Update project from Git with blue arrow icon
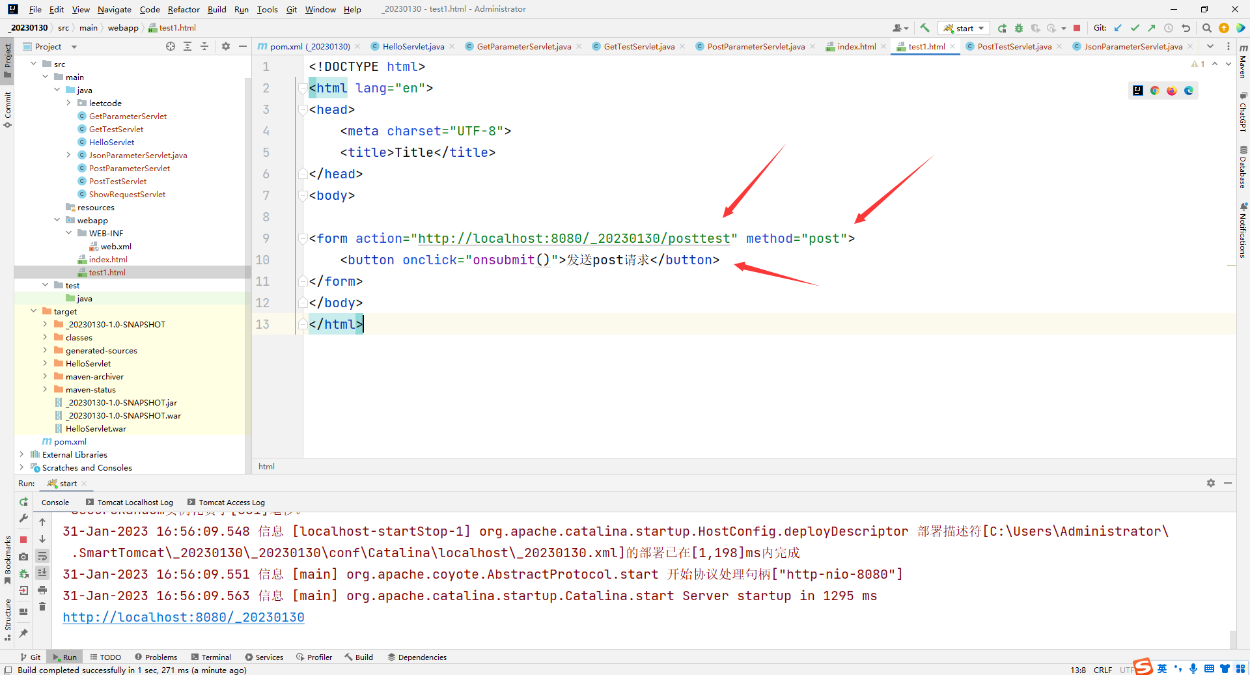This screenshot has width=1250, height=675. tap(1117, 29)
